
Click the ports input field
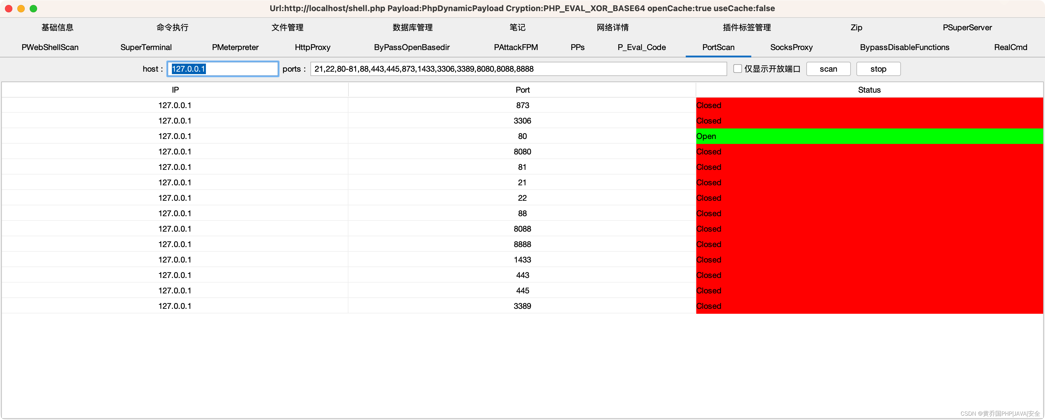click(518, 69)
